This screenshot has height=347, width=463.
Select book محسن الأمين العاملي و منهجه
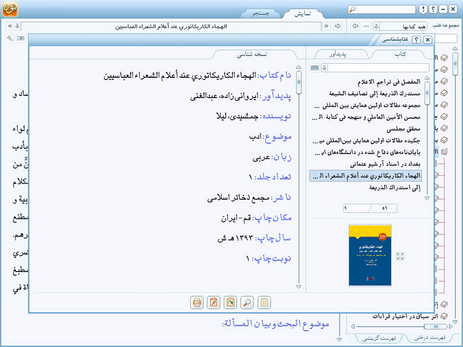click(x=366, y=117)
